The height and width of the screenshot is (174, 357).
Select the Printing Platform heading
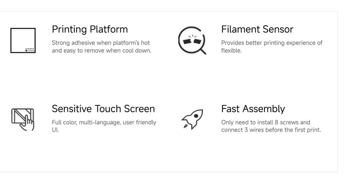pyautogui.click(x=90, y=29)
